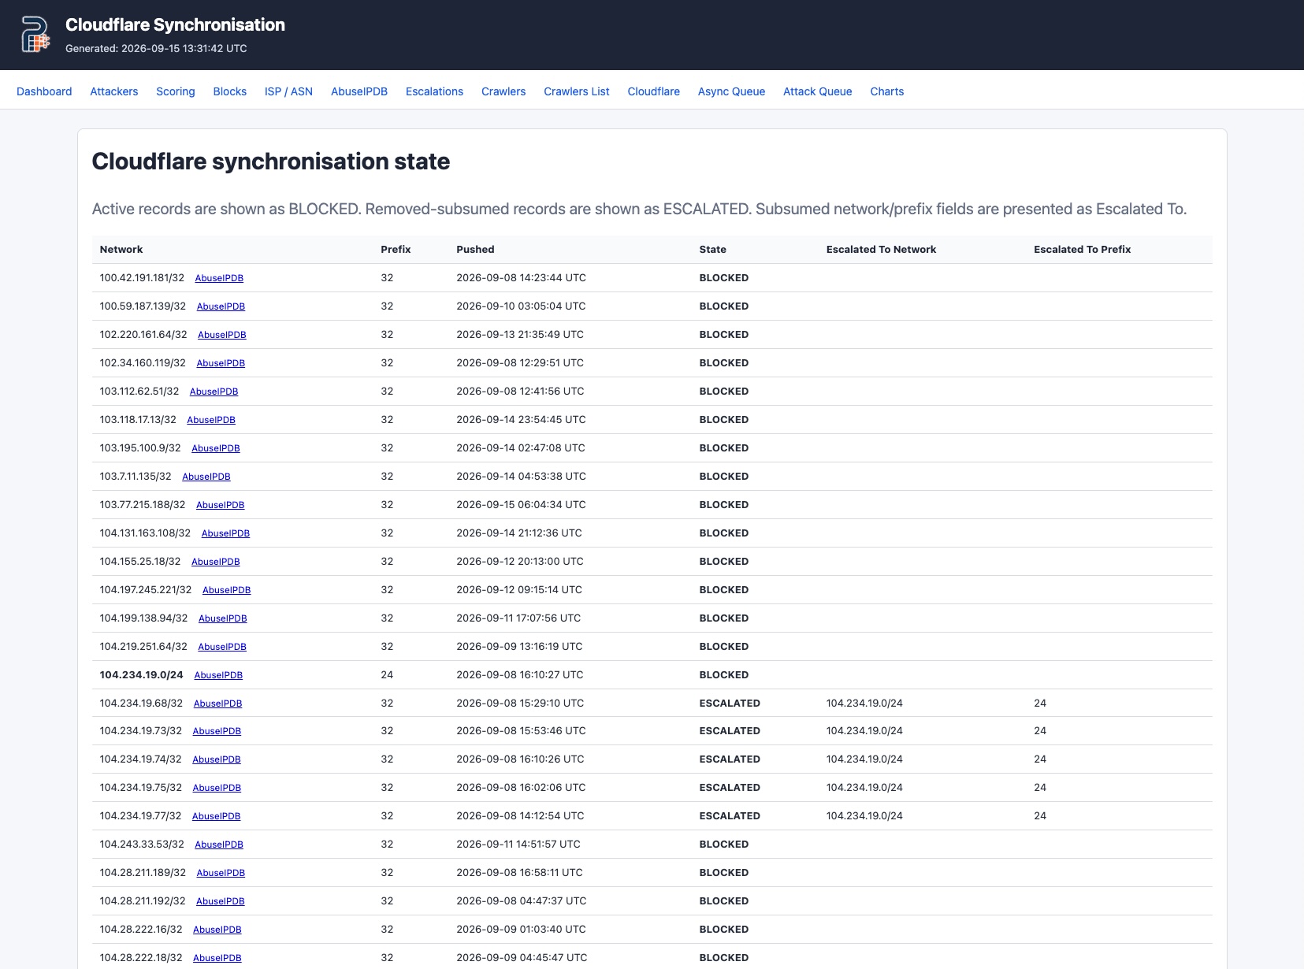The height and width of the screenshot is (969, 1304).
Task: Click the State column header
Action: point(713,249)
